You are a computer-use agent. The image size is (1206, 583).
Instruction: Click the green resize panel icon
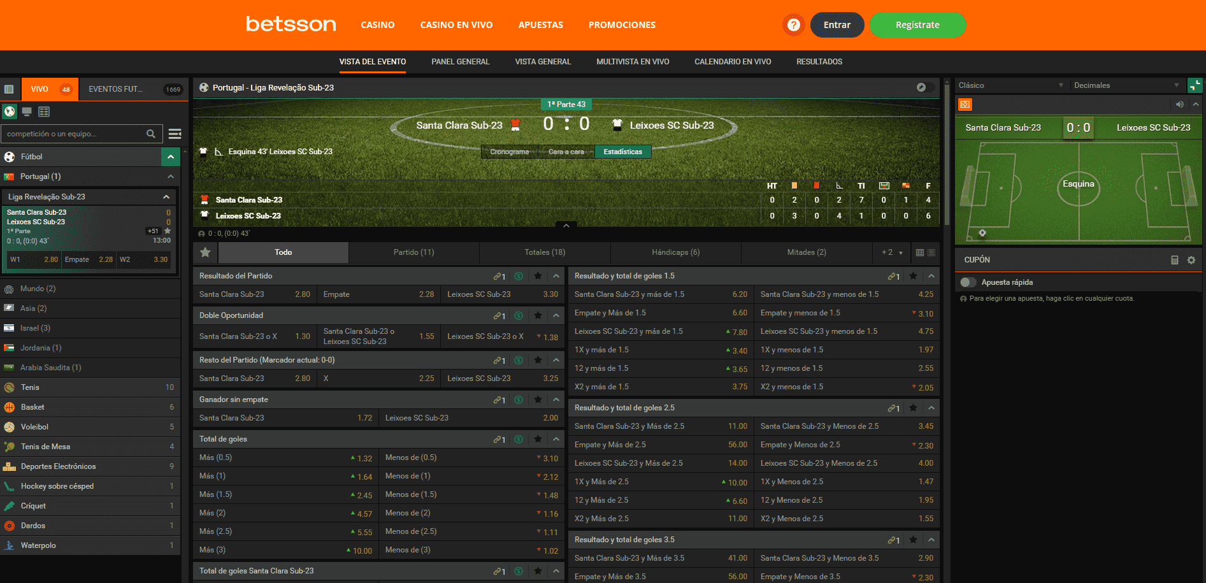(x=1195, y=85)
